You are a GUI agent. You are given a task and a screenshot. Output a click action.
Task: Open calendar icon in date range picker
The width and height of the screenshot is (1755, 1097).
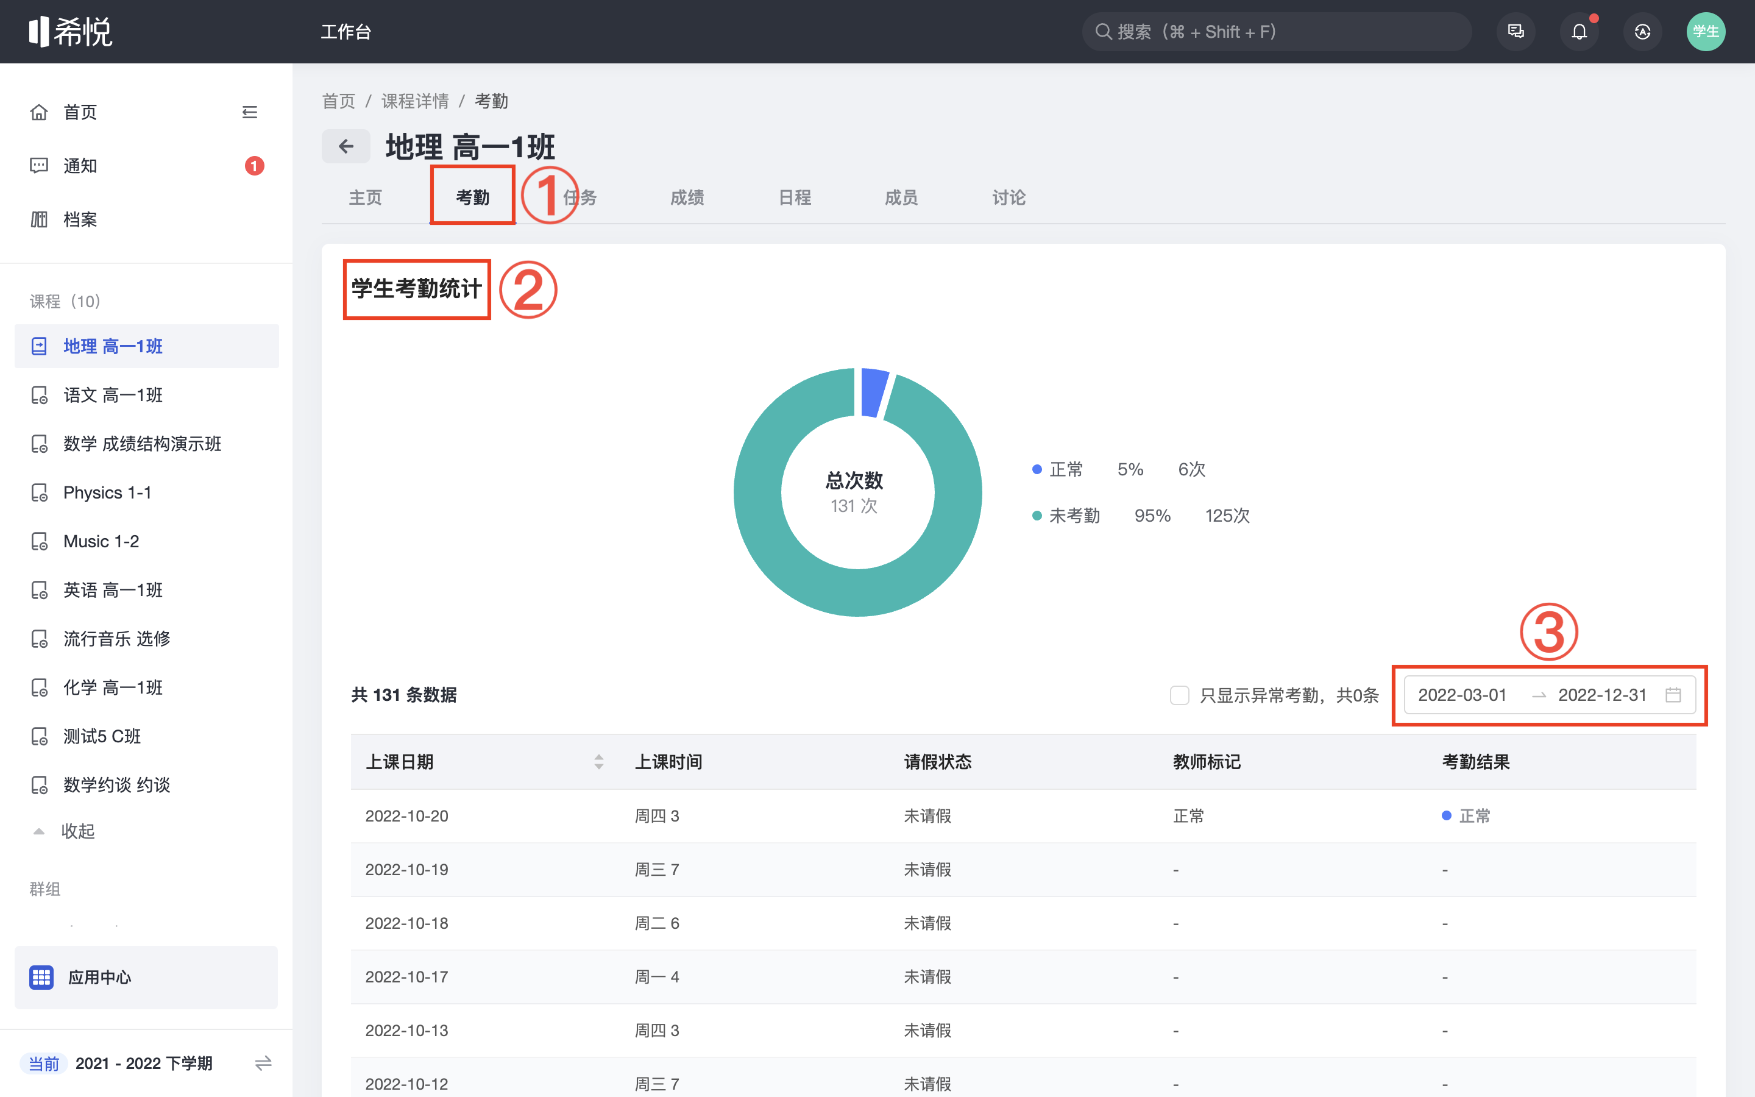(x=1673, y=695)
